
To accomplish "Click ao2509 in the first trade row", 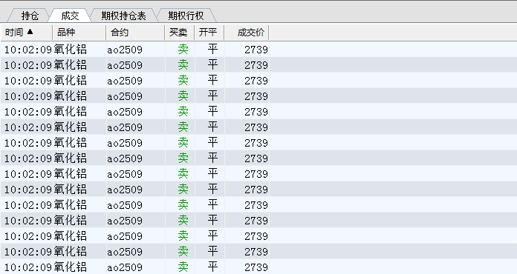I will tap(125, 50).
